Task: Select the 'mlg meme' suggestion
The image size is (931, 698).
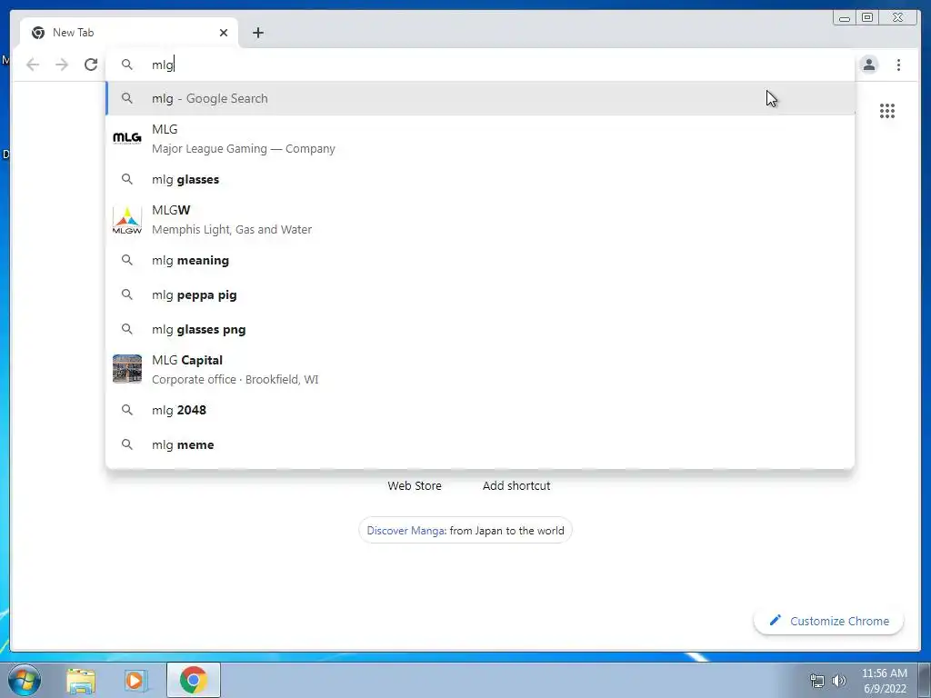Action: pyautogui.click(x=480, y=444)
